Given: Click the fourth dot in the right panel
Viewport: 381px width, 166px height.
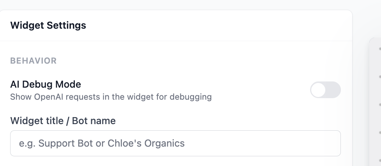Looking at the screenshot, I should point(379,132).
